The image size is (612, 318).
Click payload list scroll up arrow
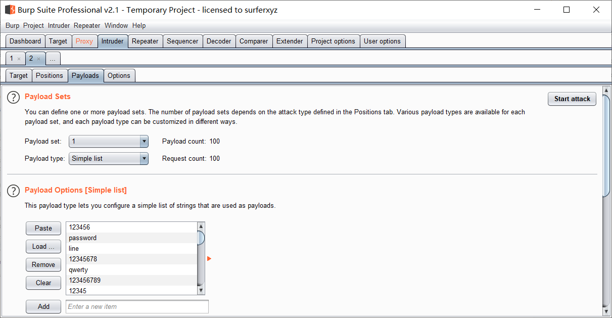(201, 226)
